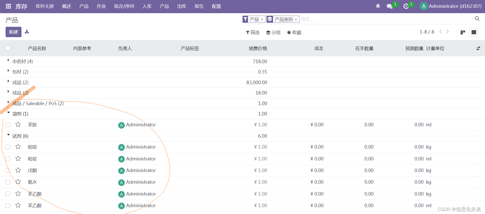Image resolution: width=485 pixels, height=214 pixels.
Task: Favorite the 吡啶 ml product star
Action: pos(18,159)
